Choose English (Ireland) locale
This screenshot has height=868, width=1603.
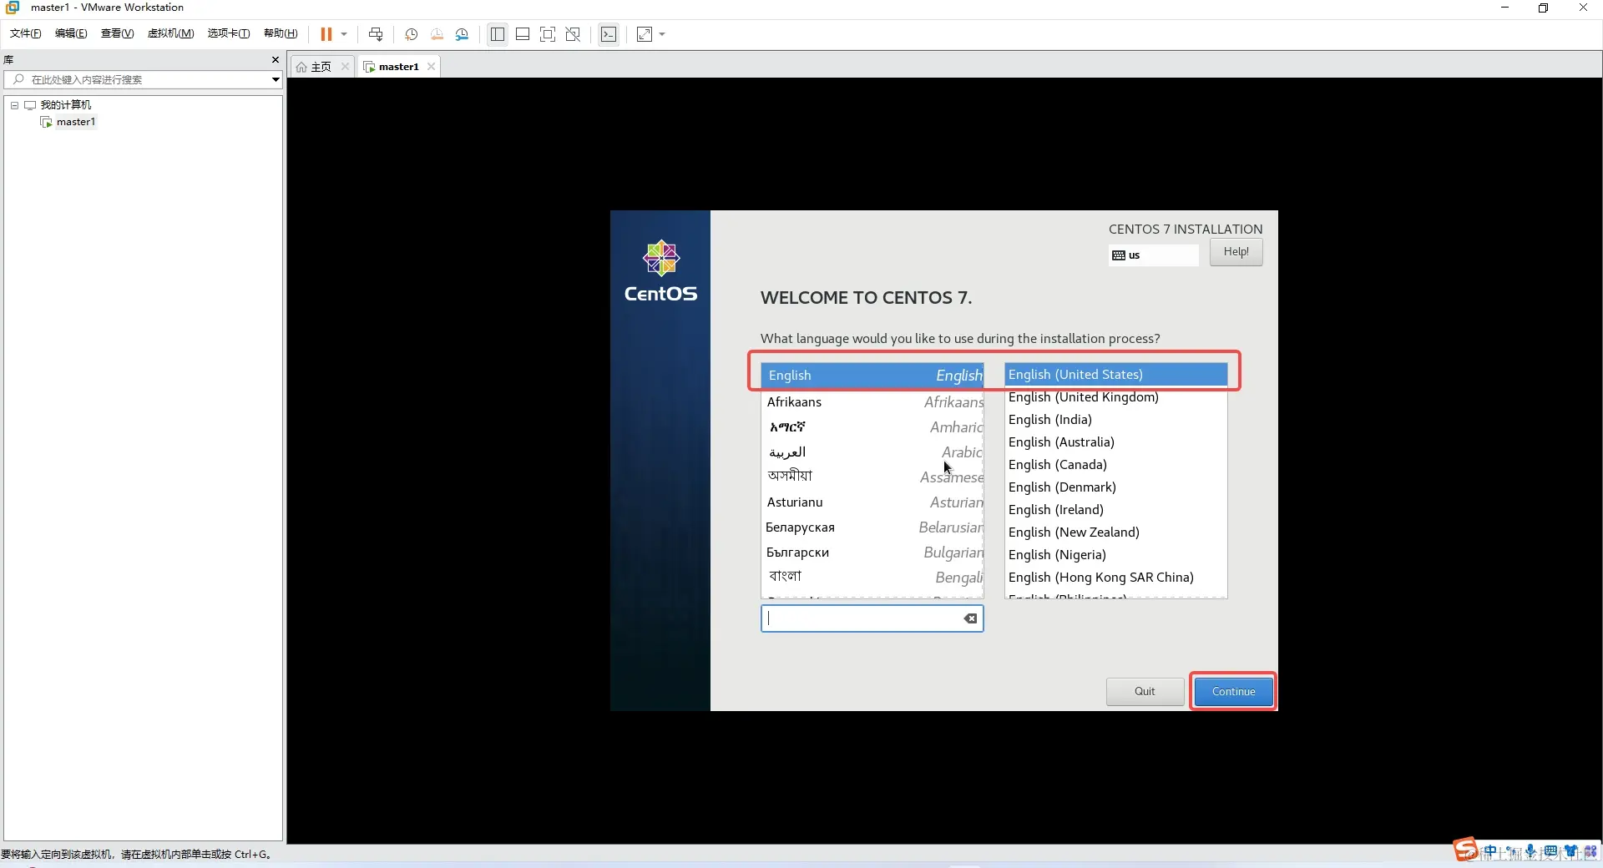coord(1115,510)
